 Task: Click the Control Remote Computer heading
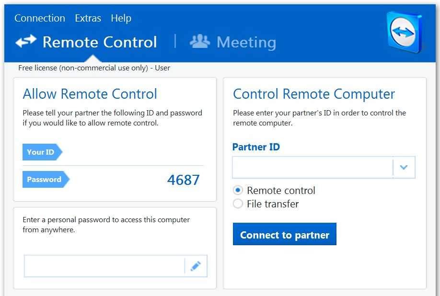[x=314, y=94]
